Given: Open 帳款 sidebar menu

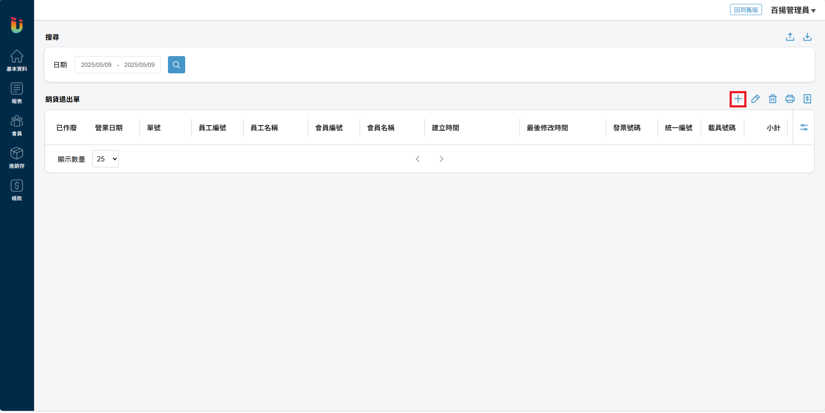Looking at the screenshot, I should pyautogui.click(x=17, y=190).
